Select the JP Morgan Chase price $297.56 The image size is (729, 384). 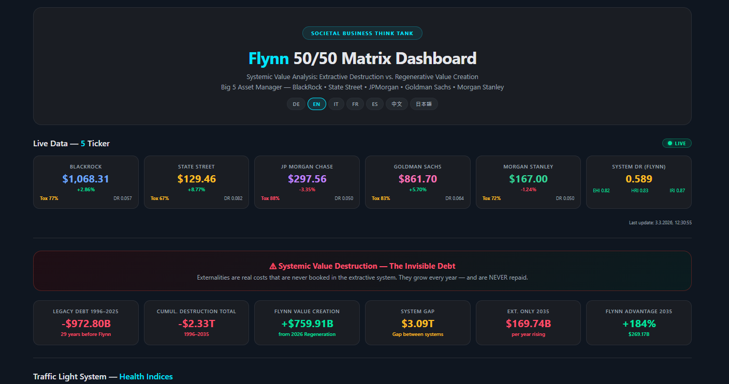coord(307,179)
